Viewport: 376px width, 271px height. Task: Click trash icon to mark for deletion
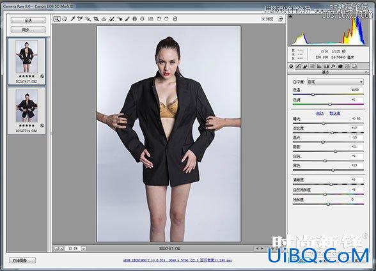click(x=175, y=19)
